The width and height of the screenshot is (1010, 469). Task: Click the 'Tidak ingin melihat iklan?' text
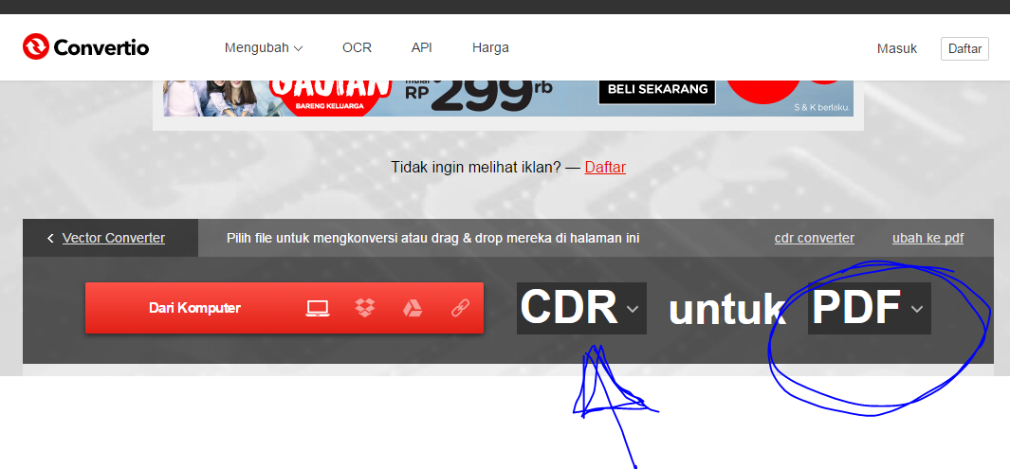476,168
